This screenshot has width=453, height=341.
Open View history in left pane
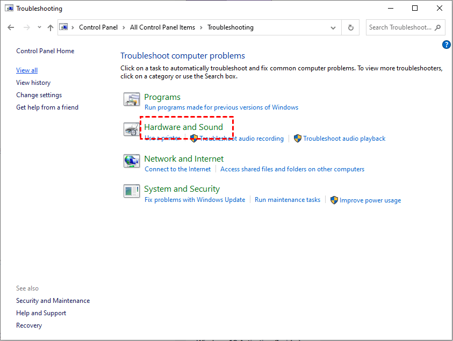pyautogui.click(x=33, y=83)
